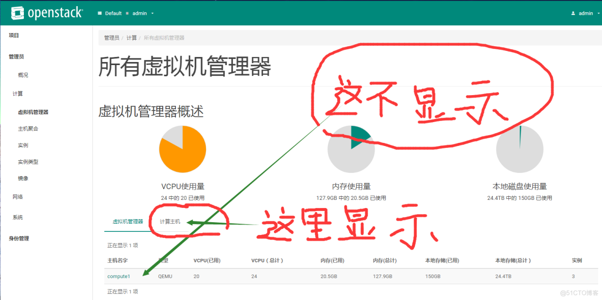Click the 127.9GB 中的 20.5GB 已使用 caption
The height and width of the screenshot is (300, 602).
coord(351,198)
